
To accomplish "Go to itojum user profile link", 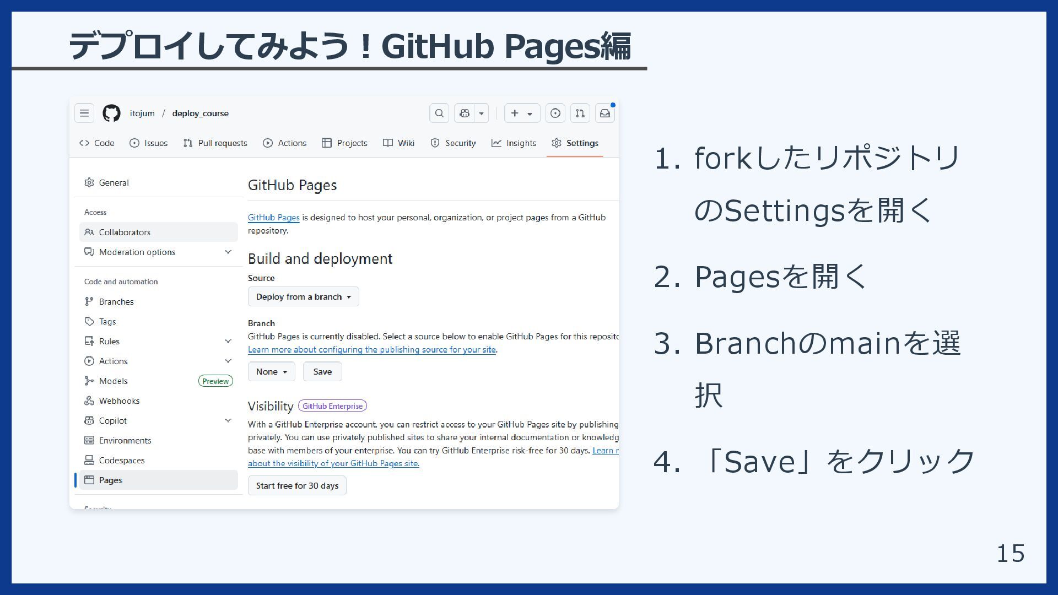I will coord(142,113).
